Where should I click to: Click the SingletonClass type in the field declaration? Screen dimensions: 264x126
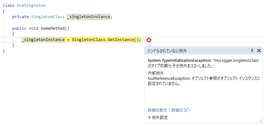click(48, 17)
